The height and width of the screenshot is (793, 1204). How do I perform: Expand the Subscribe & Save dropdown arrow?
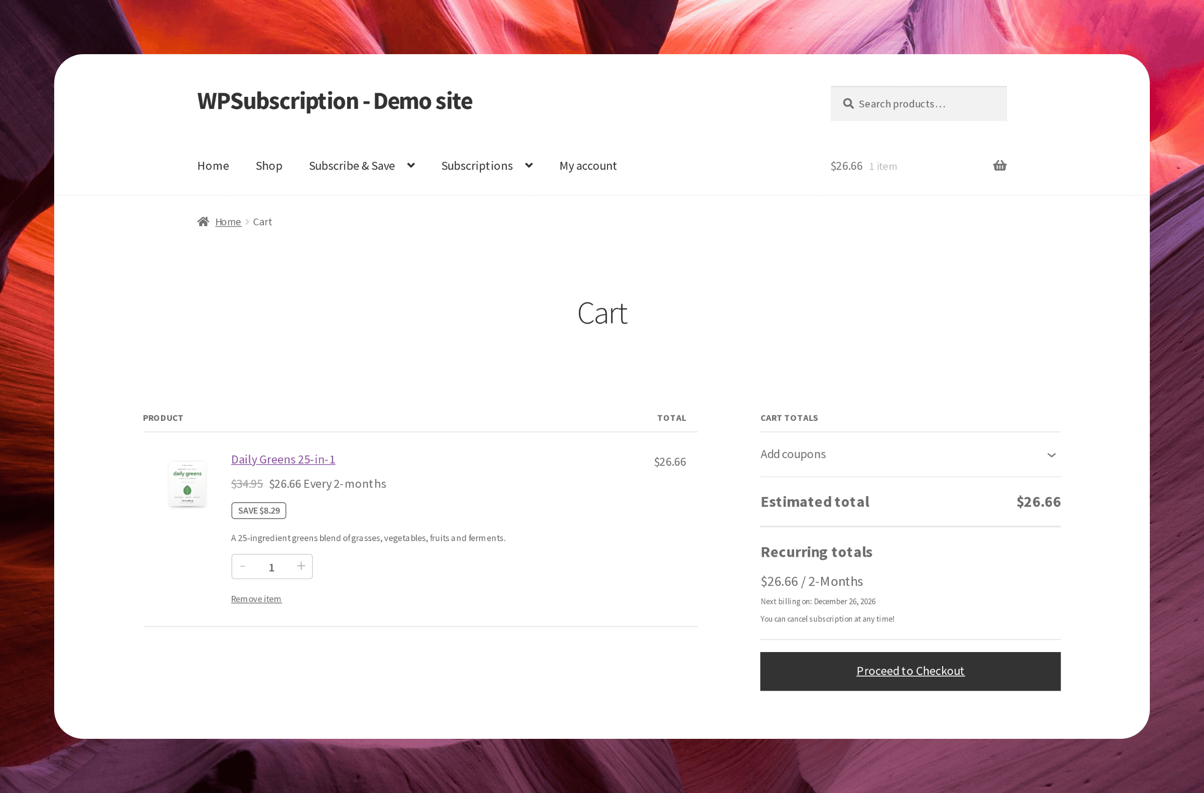click(411, 166)
